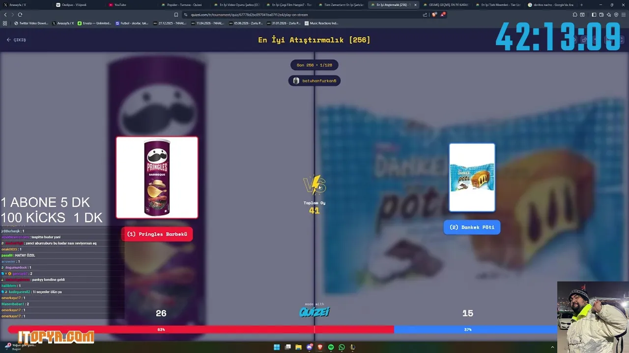Open Brave Shields icon
Viewport: 629px width, 353px height.
pyautogui.click(x=434, y=15)
